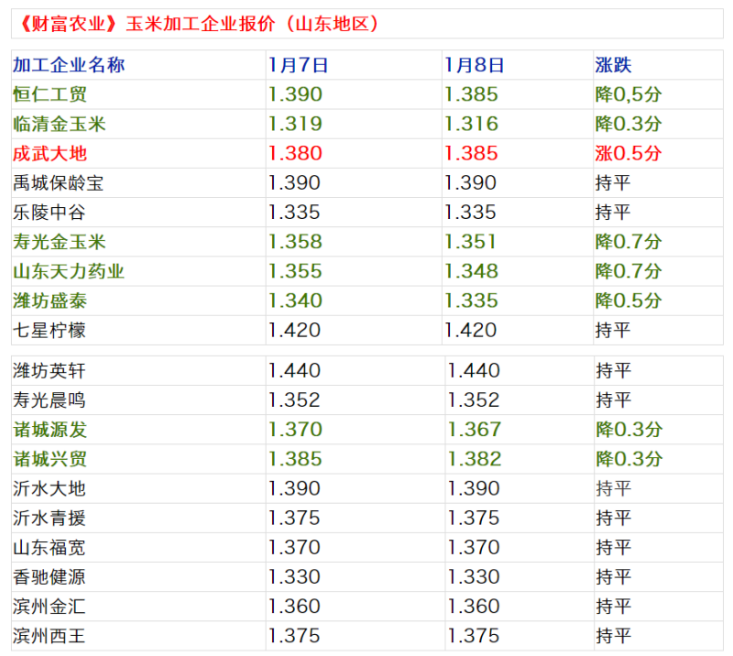Click company name 山东天力药业
733x656 pixels.
[x=69, y=271]
